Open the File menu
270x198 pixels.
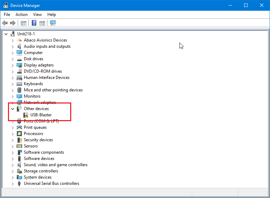coord(7,15)
